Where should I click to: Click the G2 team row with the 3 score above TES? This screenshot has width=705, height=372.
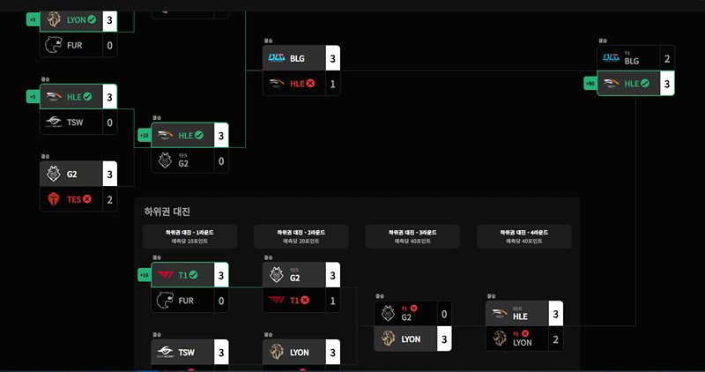click(x=78, y=174)
